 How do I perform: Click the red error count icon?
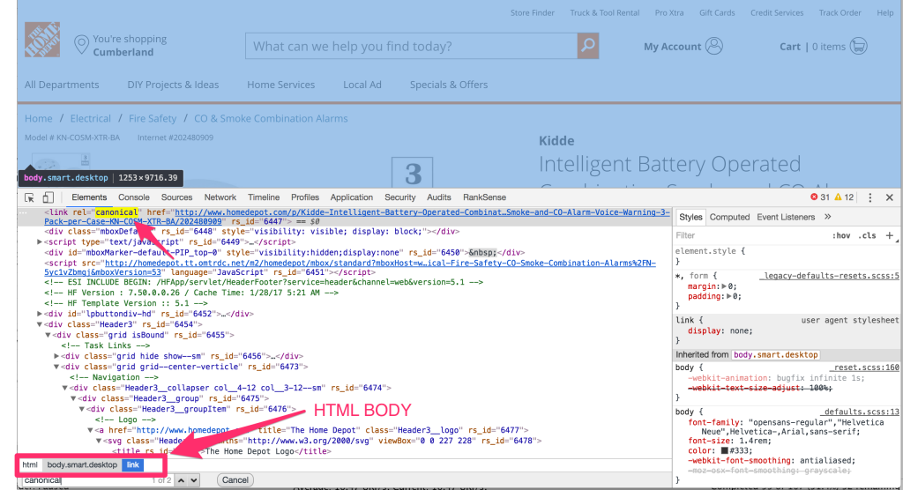(814, 197)
